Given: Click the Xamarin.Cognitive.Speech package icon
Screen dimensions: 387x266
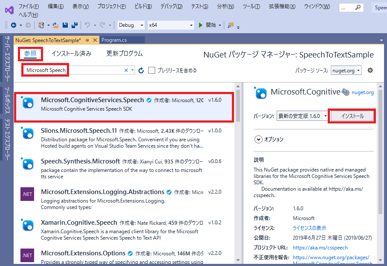Looking at the screenshot, I should pos(27,225).
